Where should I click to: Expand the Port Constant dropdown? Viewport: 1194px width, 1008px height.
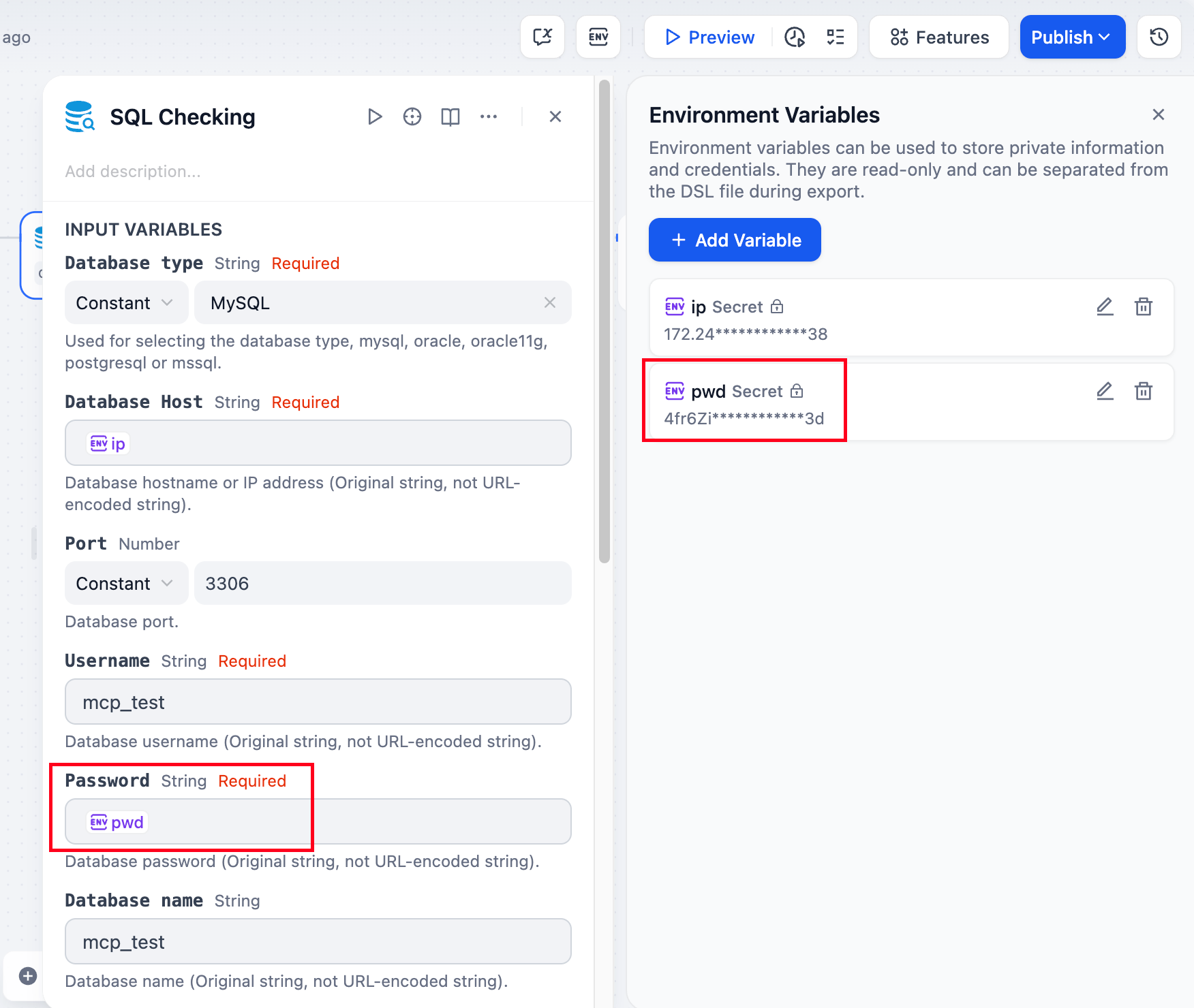coord(125,583)
